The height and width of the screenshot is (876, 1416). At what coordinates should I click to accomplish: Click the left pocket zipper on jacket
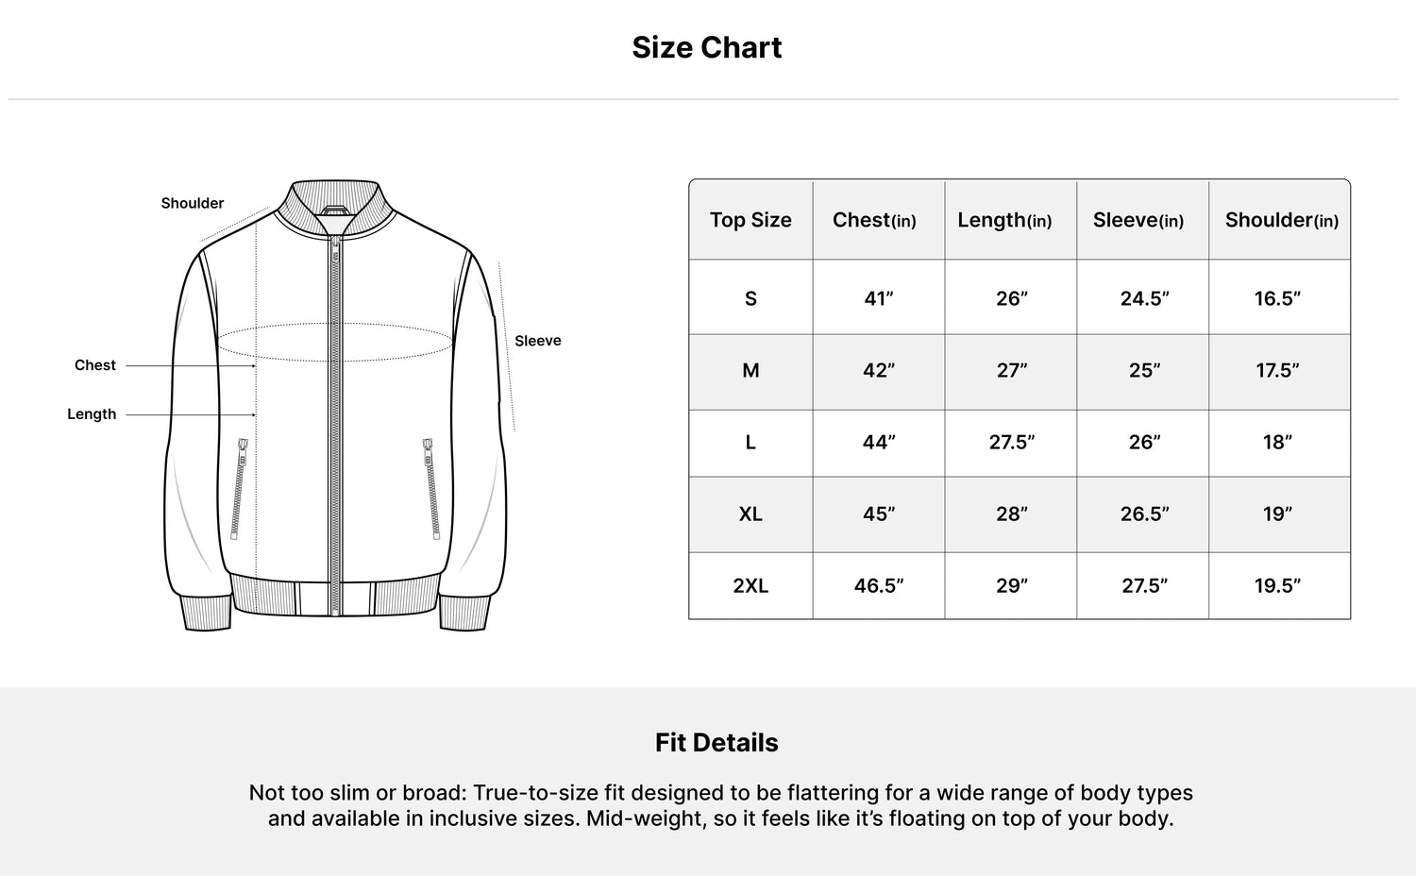240,488
